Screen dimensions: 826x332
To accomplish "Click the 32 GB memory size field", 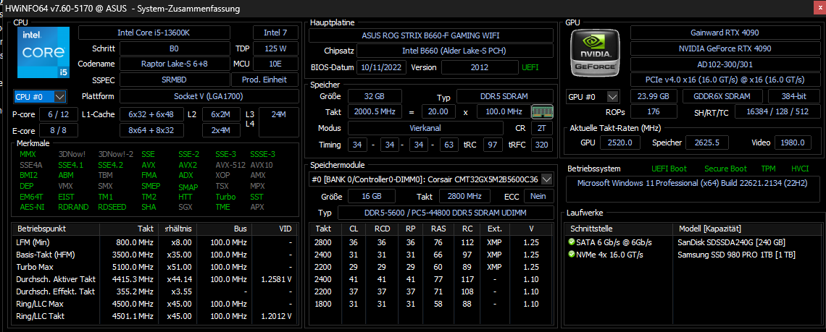I will click(375, 97).
